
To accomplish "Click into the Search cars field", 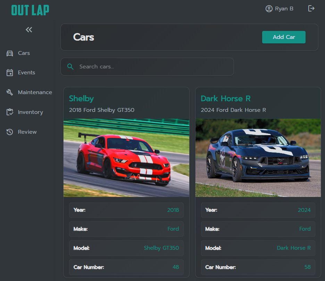I will [153, 67].
